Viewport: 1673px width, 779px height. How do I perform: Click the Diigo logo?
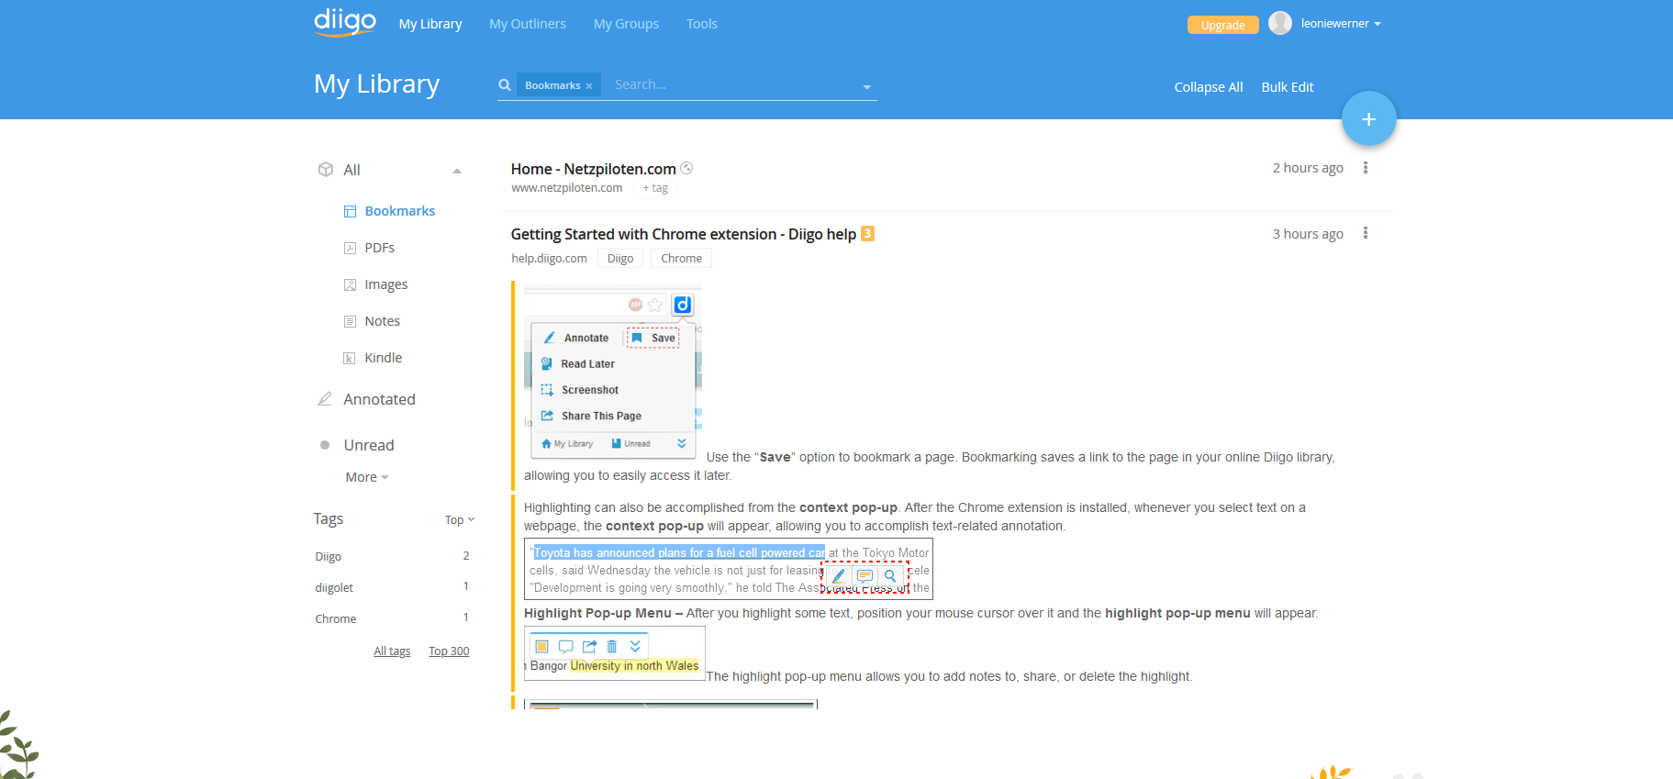345,22
